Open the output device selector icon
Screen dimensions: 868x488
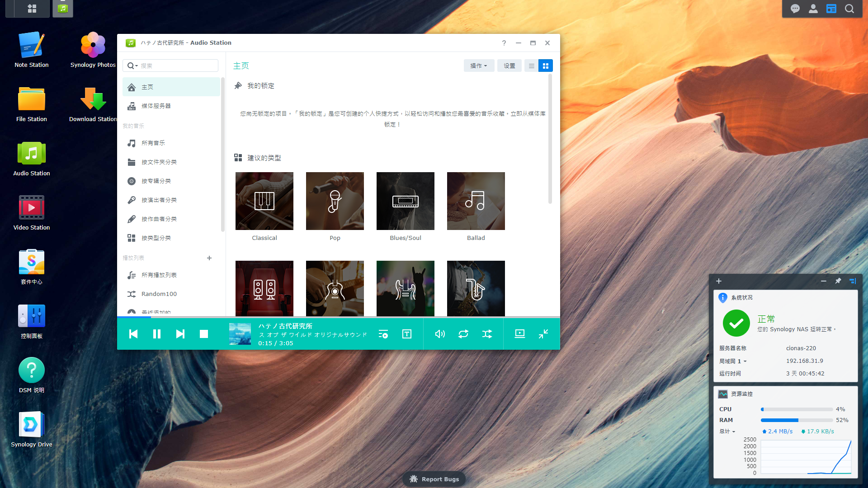(x=520, y=334)
